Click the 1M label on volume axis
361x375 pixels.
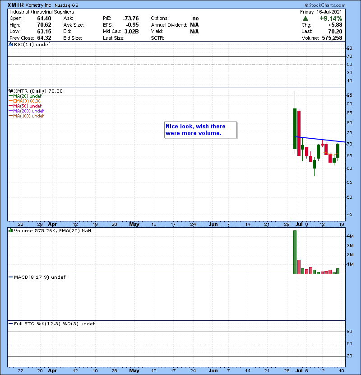point(350,264)
